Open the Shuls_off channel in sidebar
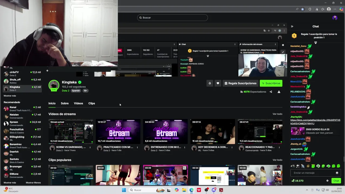The height and width of the screenshot is (194, 345). pyautogui.click(x=22, y=81)
